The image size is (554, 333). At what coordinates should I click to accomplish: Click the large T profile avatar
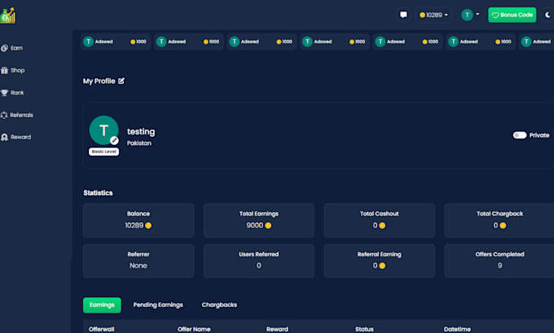(103, 130)
